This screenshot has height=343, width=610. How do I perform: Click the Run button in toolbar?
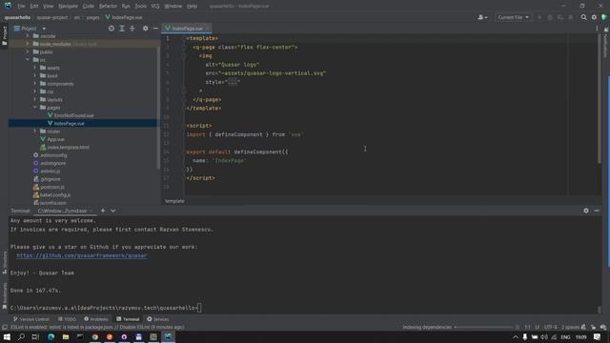(x=539, y=17)
